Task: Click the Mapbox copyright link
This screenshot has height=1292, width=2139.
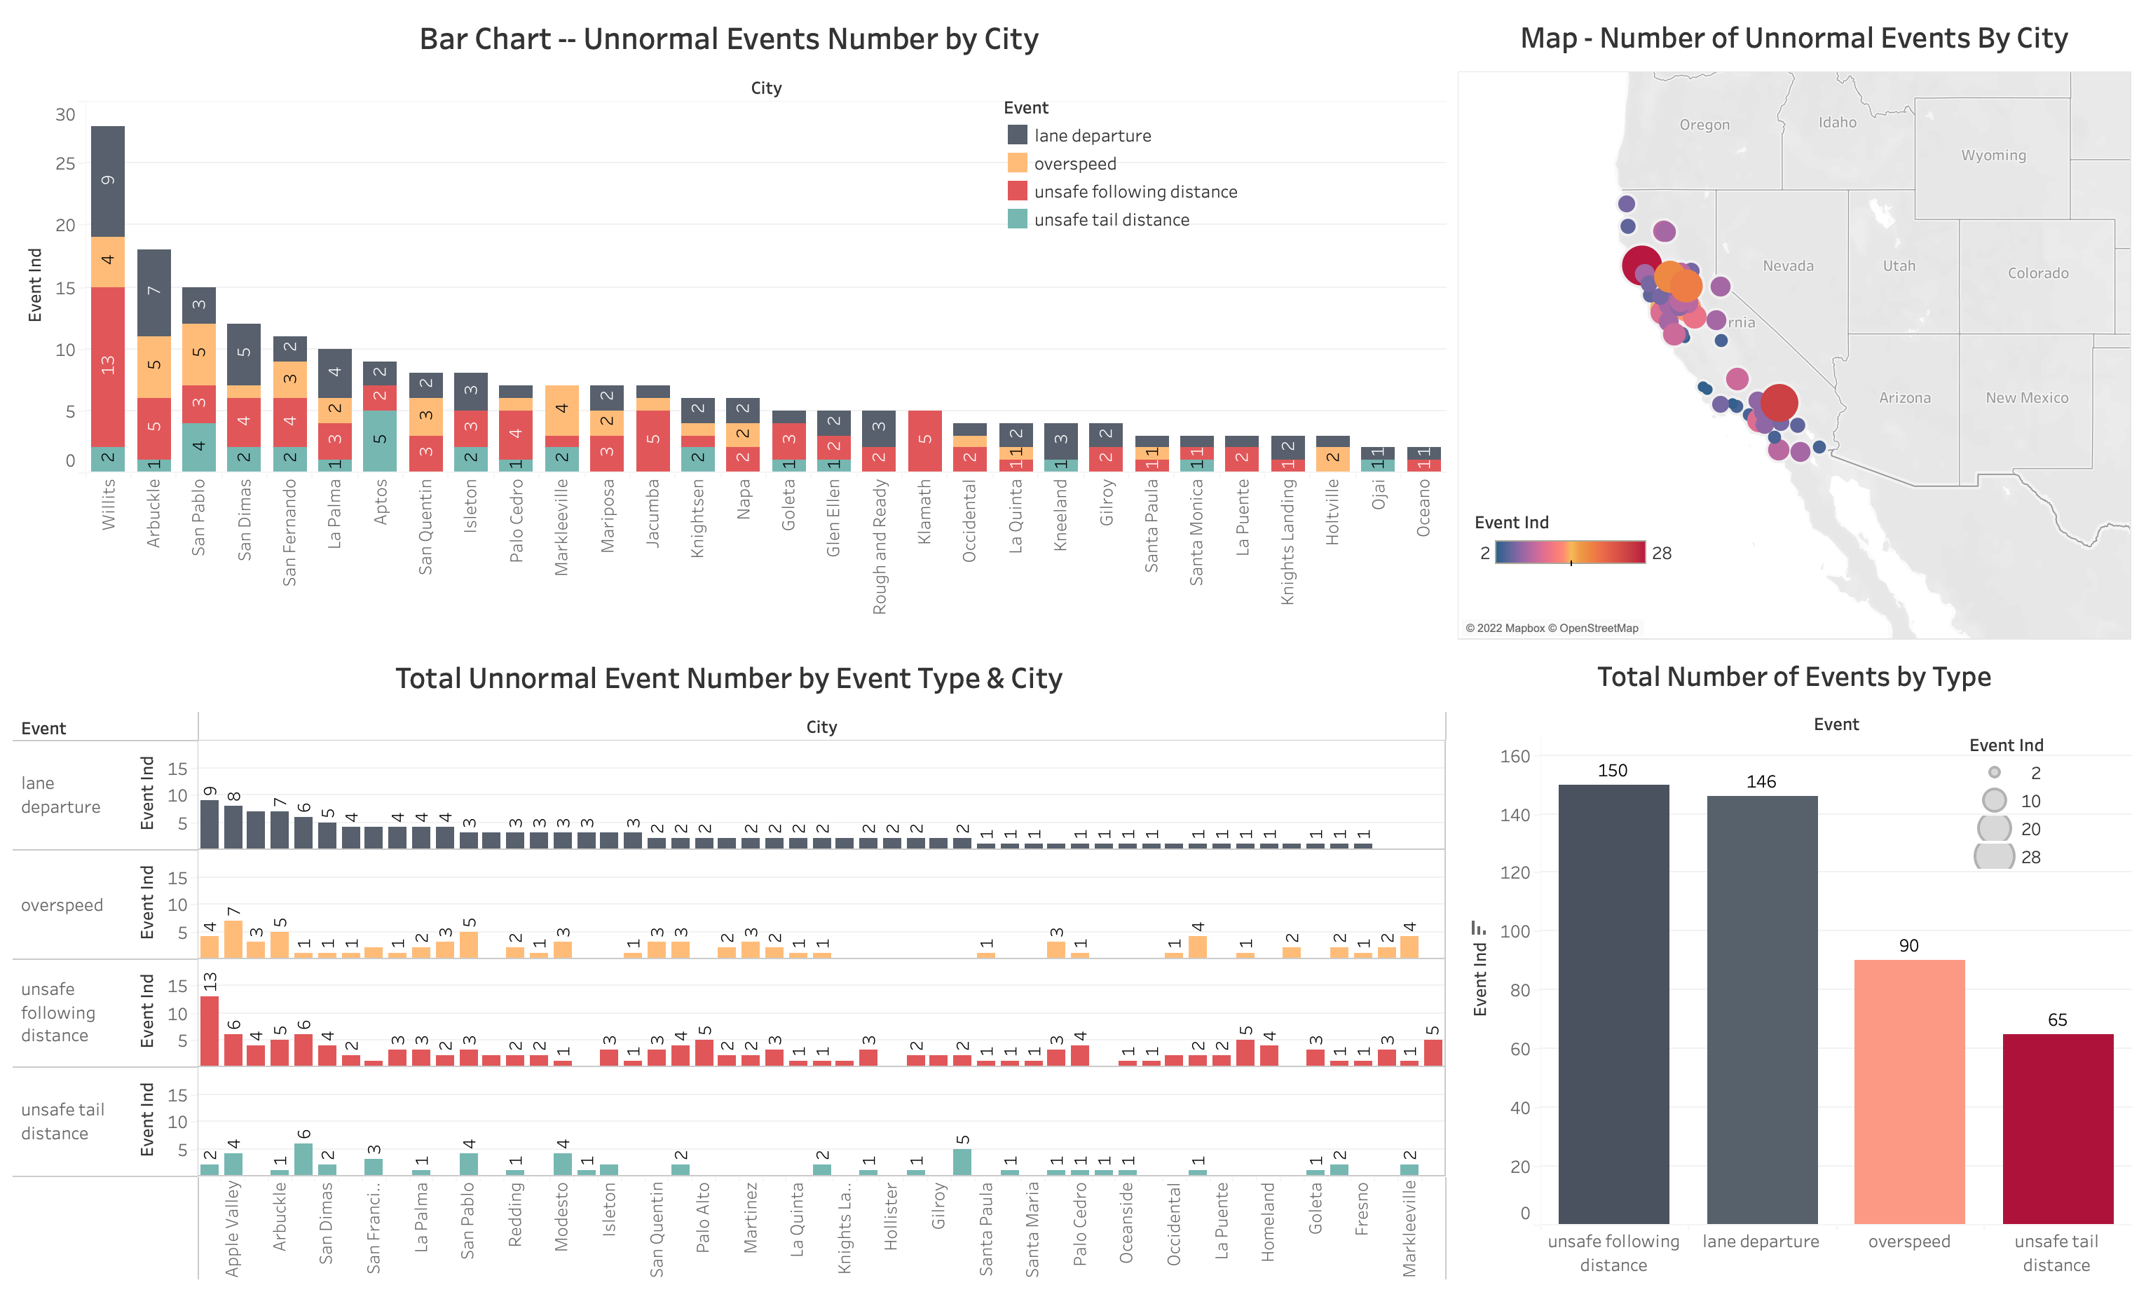Action: pos(1505,628)
